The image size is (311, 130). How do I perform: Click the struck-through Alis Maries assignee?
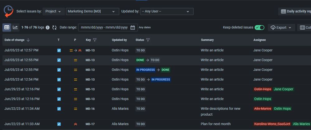(x=263, y=109)
